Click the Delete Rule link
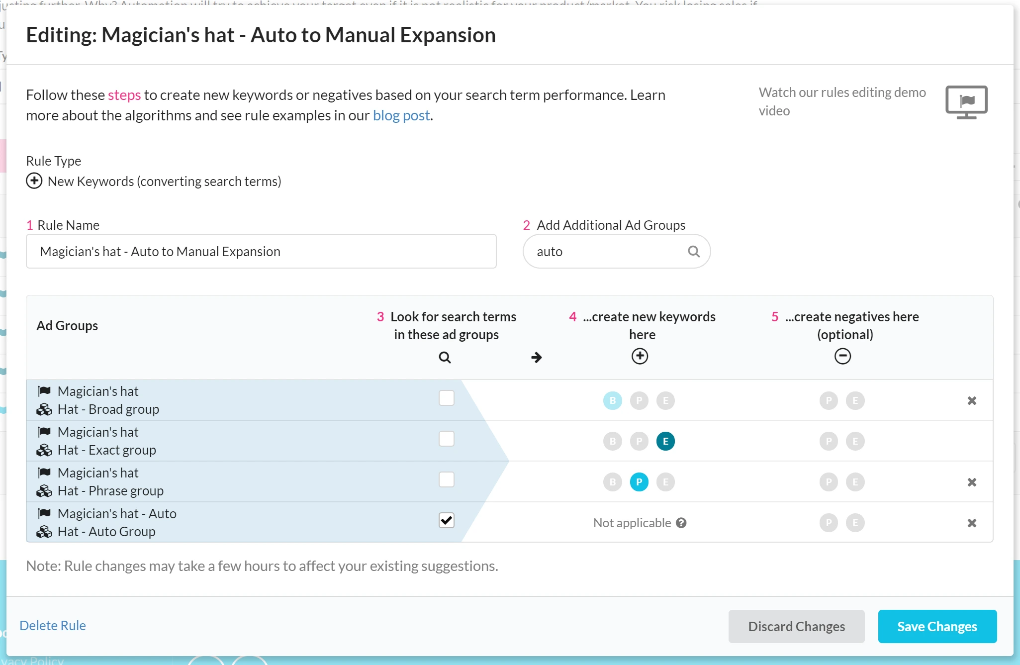The height and width of the screenshot is (665, 1020). click(53, 626)
